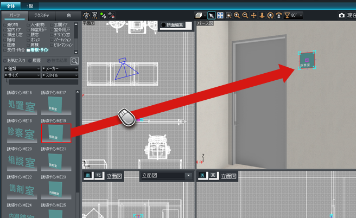Image resolution: width=356 pixels, height=218 pixels.
Task: Click the parts search magnifier button
Action: 74,61
